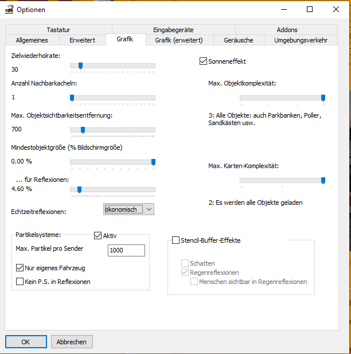Close the Optionen dialog window
351x354 pixels.
pyautogui.click(x=336, y=9)
